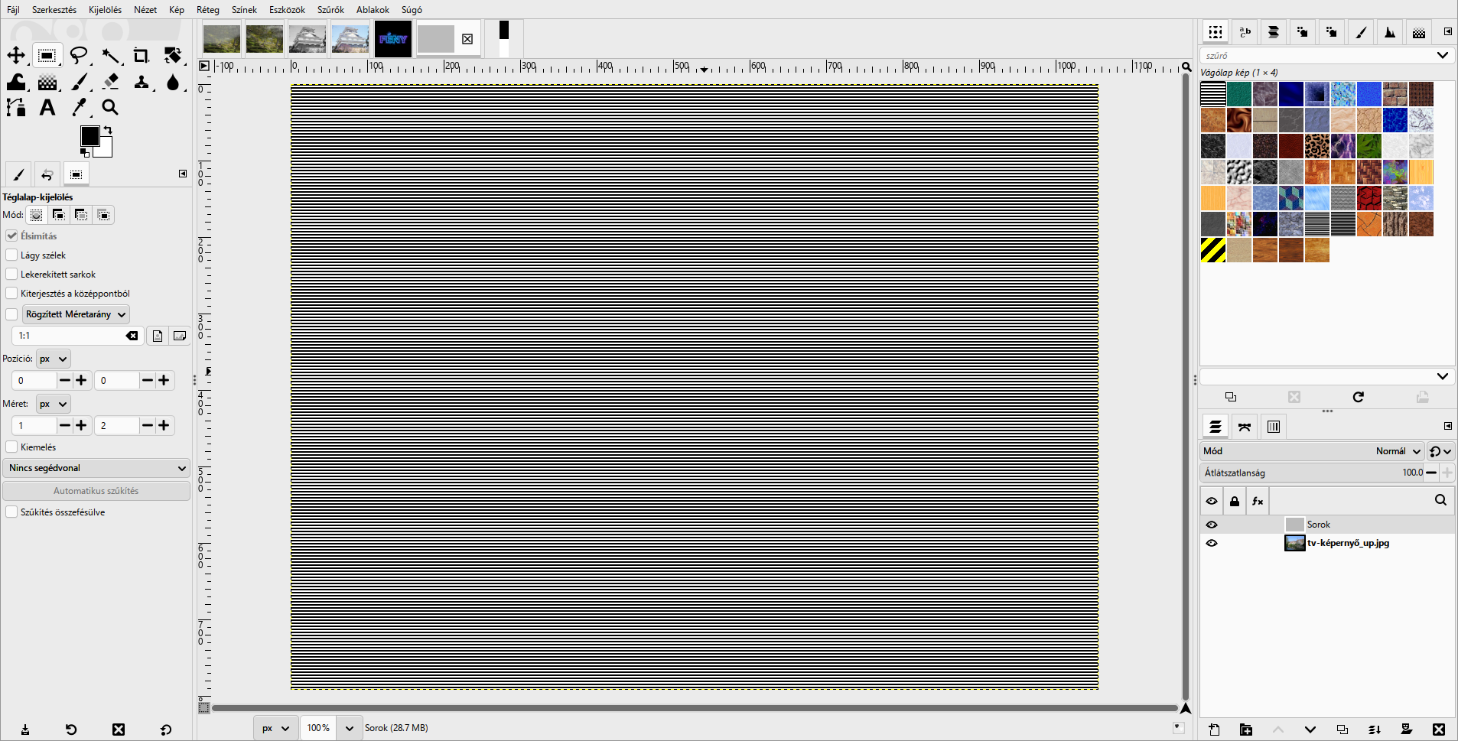Click Automatikus szűkítés button
Image resolution: width=1458 pixels, height=741 pixels.
pos(96,491)
